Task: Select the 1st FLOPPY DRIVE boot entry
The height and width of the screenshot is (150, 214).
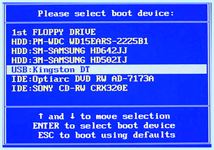Action: pyautogui.click(x=53, y=32)
